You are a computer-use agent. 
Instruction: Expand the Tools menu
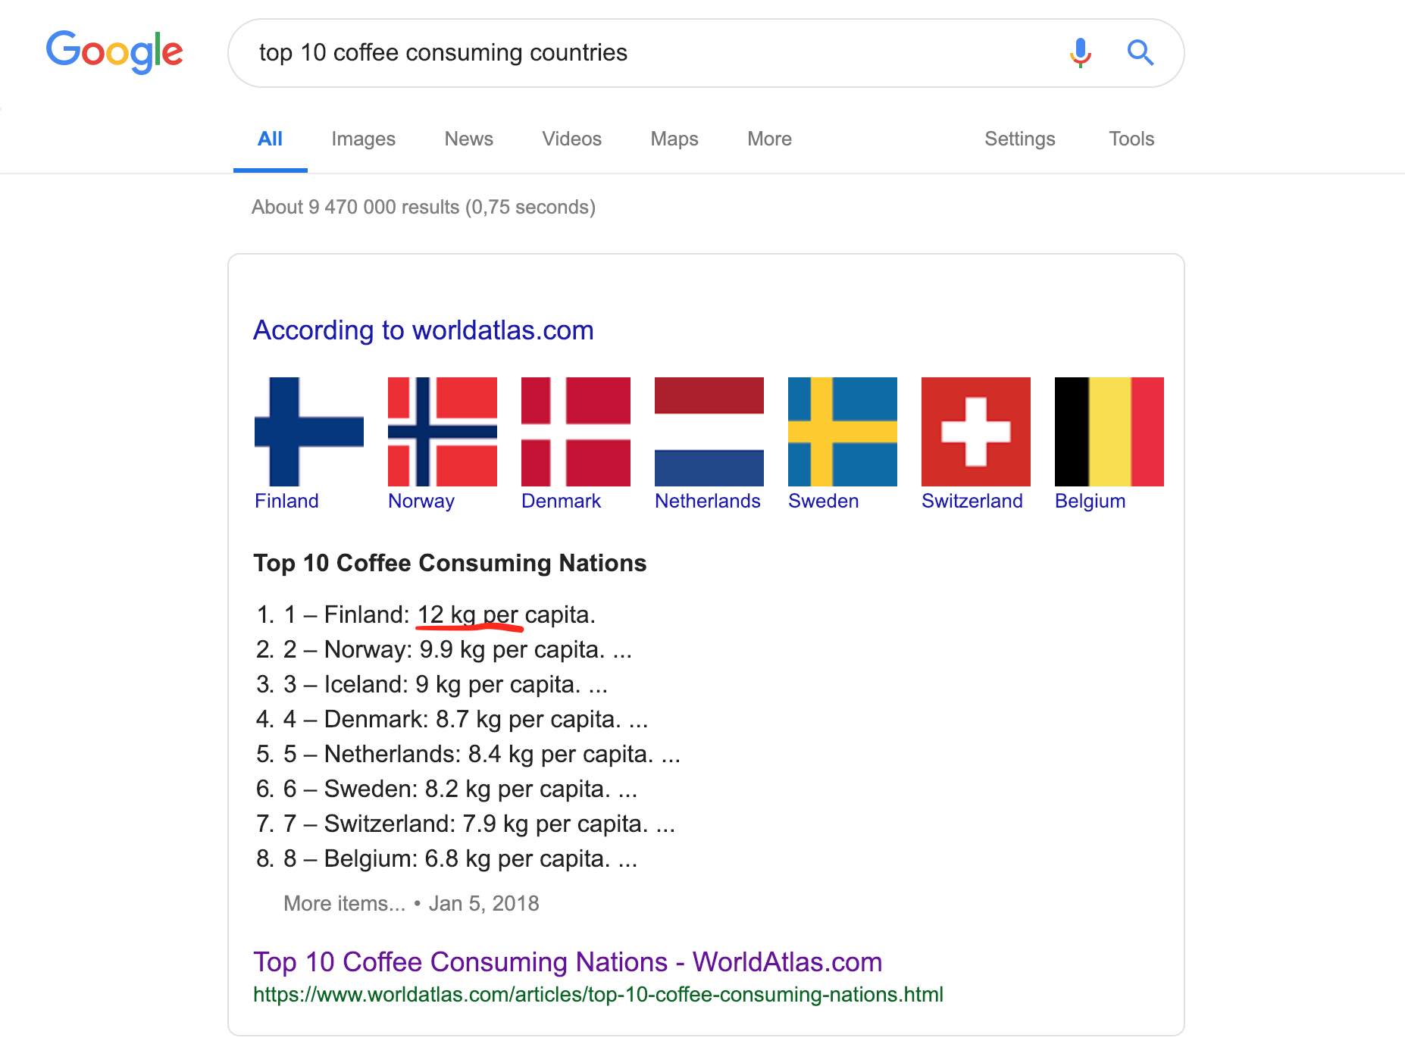click(1131, 139)
